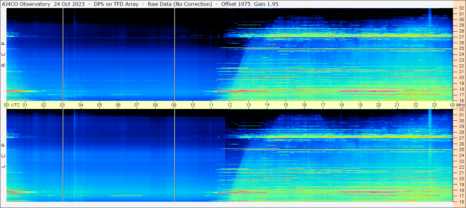Viewport: 466px width, 208px height.
Task: Select the 09 hour tick on the time axis
Action: (174, 105)
